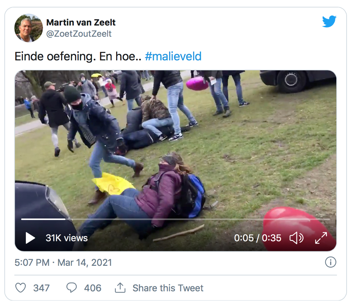Click Share this Tweet
The width and height of the screenshot is (350, 305).
pos(168,288)
